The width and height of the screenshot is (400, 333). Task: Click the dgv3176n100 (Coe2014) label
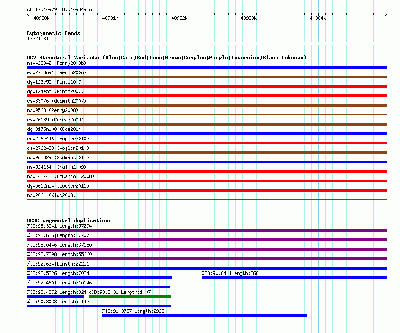[x=55, y=129]
